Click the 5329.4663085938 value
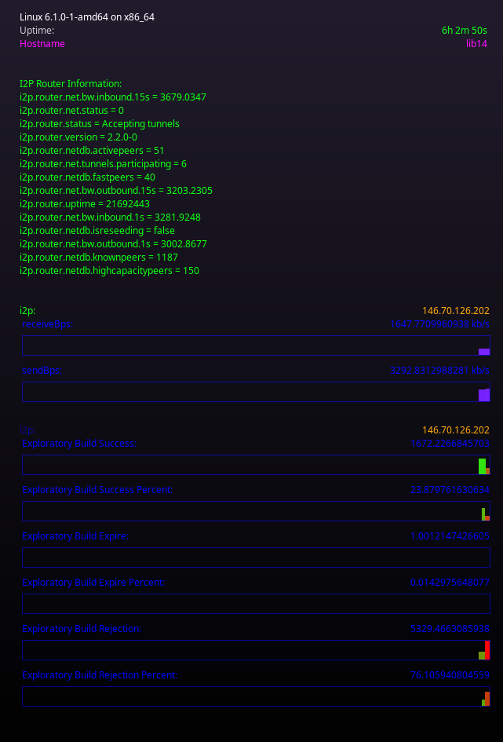This screenshot has width=503, height=742. pos(450,629)
